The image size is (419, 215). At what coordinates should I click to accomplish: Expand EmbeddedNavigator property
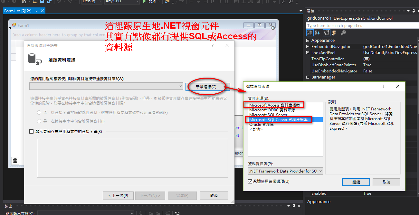pos(308,47)
